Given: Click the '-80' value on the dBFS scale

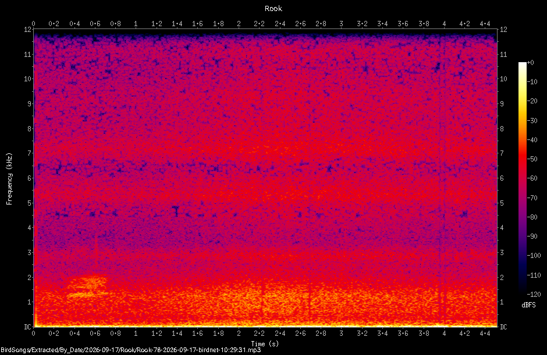Looking at the screenshot, I should pos(532,217).
